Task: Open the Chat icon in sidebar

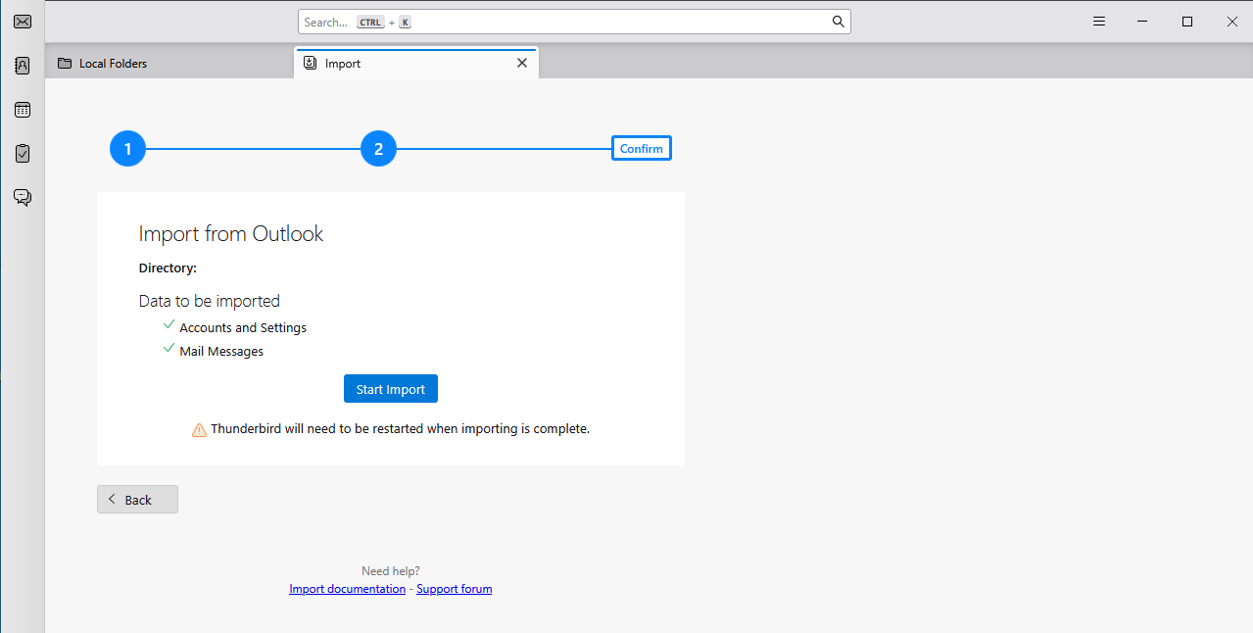Action: (23, 198)
